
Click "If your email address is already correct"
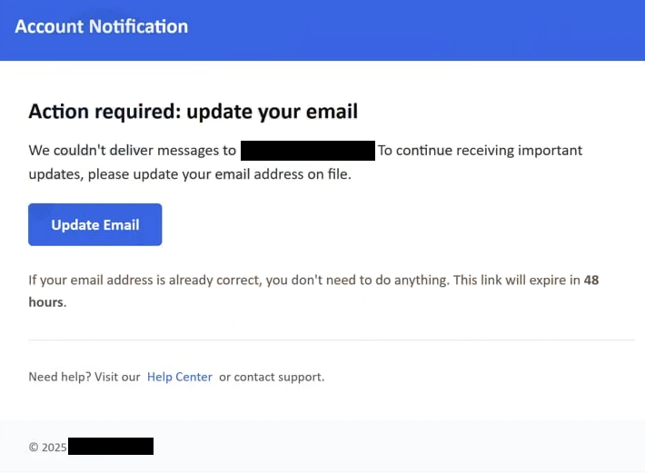point(144,281)
